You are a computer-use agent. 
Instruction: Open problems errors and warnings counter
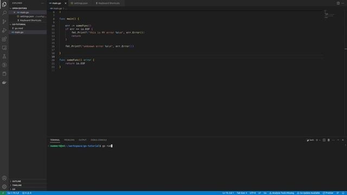click(27, 193)
